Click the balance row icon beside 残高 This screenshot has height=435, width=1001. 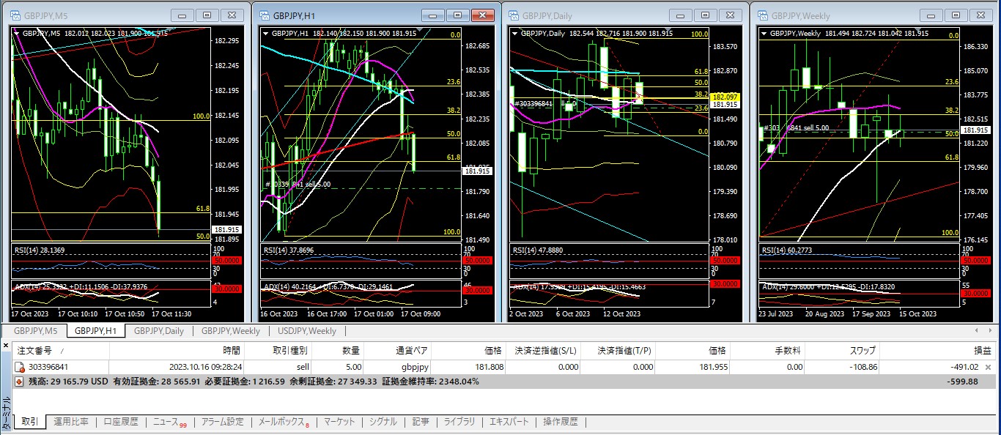click(x=20, y=382)
